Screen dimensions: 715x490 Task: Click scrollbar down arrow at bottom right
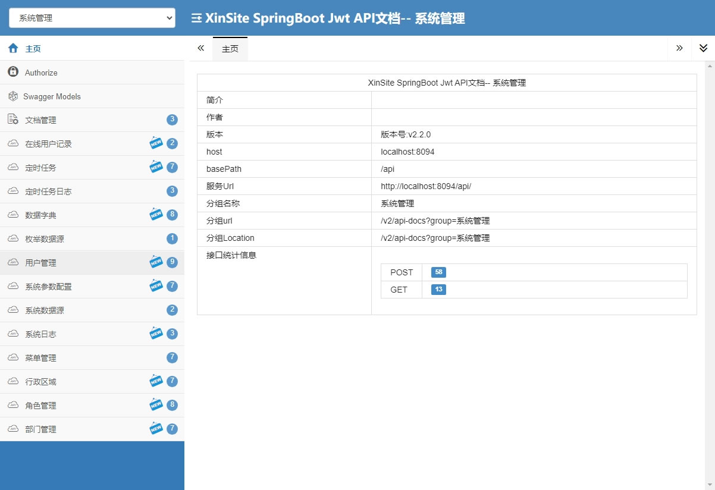pyautogui.click(x=710, y=485)
